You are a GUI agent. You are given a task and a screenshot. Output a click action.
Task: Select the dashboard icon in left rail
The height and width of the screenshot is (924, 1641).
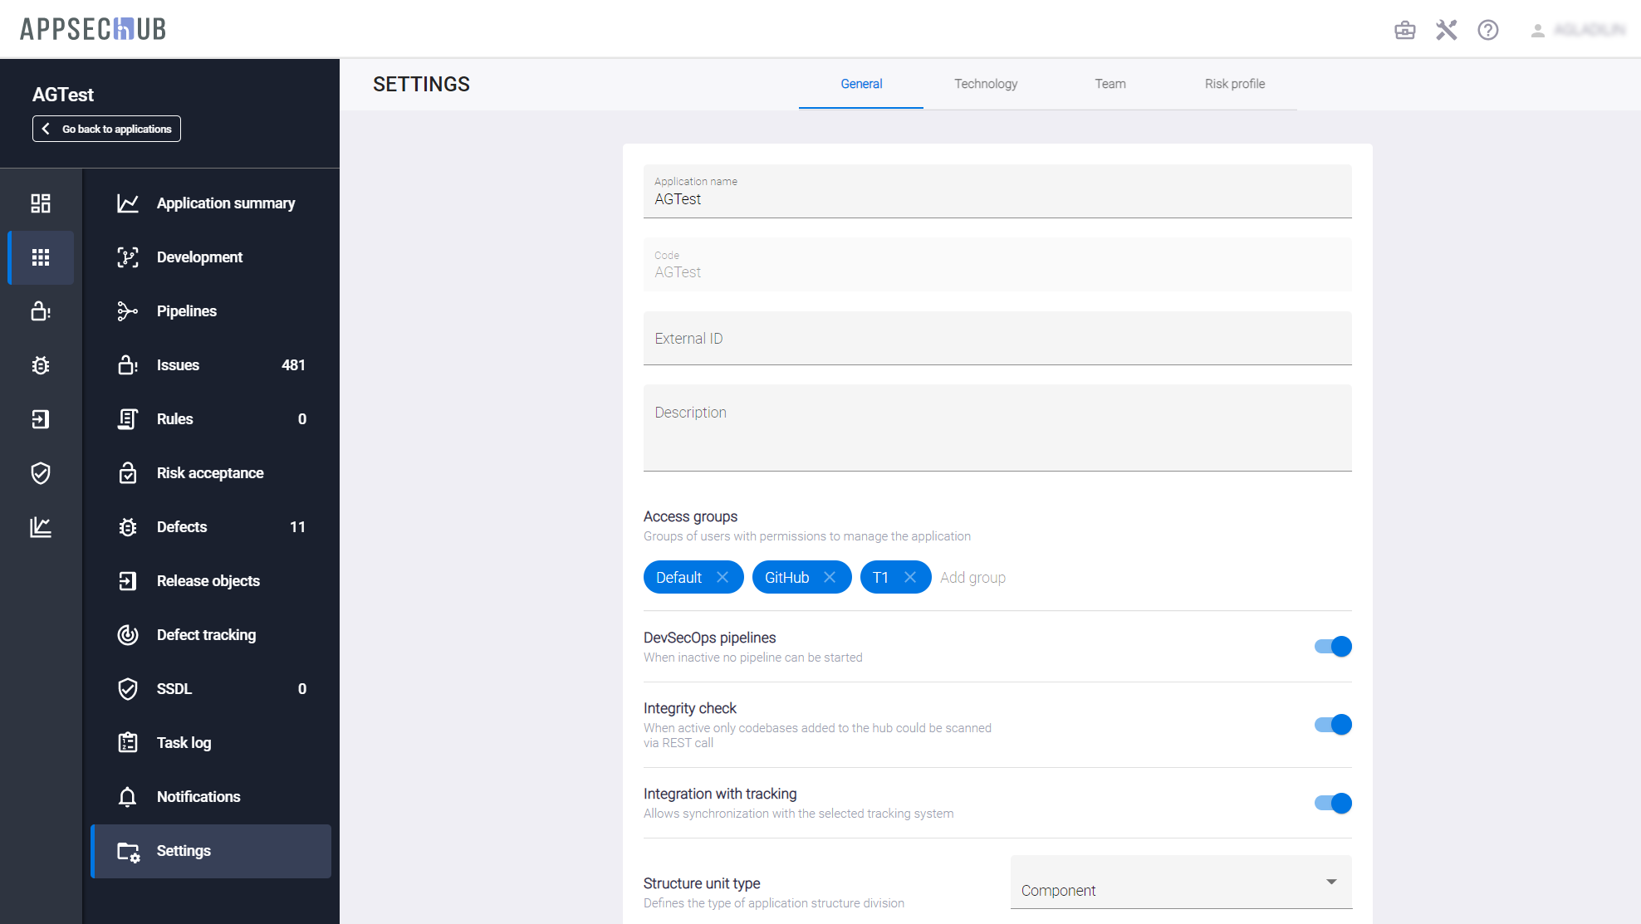(x=41, y=203)
